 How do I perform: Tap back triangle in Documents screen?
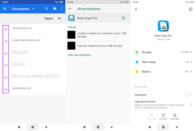click(x=46, y=127)
